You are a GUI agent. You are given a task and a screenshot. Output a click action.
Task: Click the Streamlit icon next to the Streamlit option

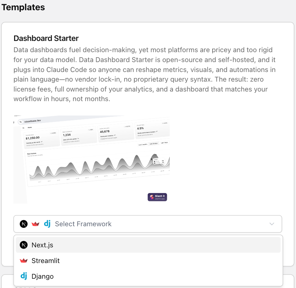coord(24,260)
